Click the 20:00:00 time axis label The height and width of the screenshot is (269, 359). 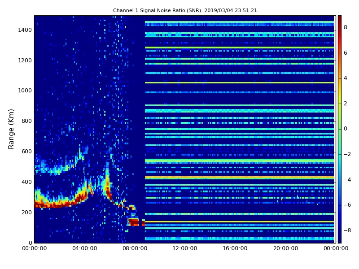tap(285, 248)
